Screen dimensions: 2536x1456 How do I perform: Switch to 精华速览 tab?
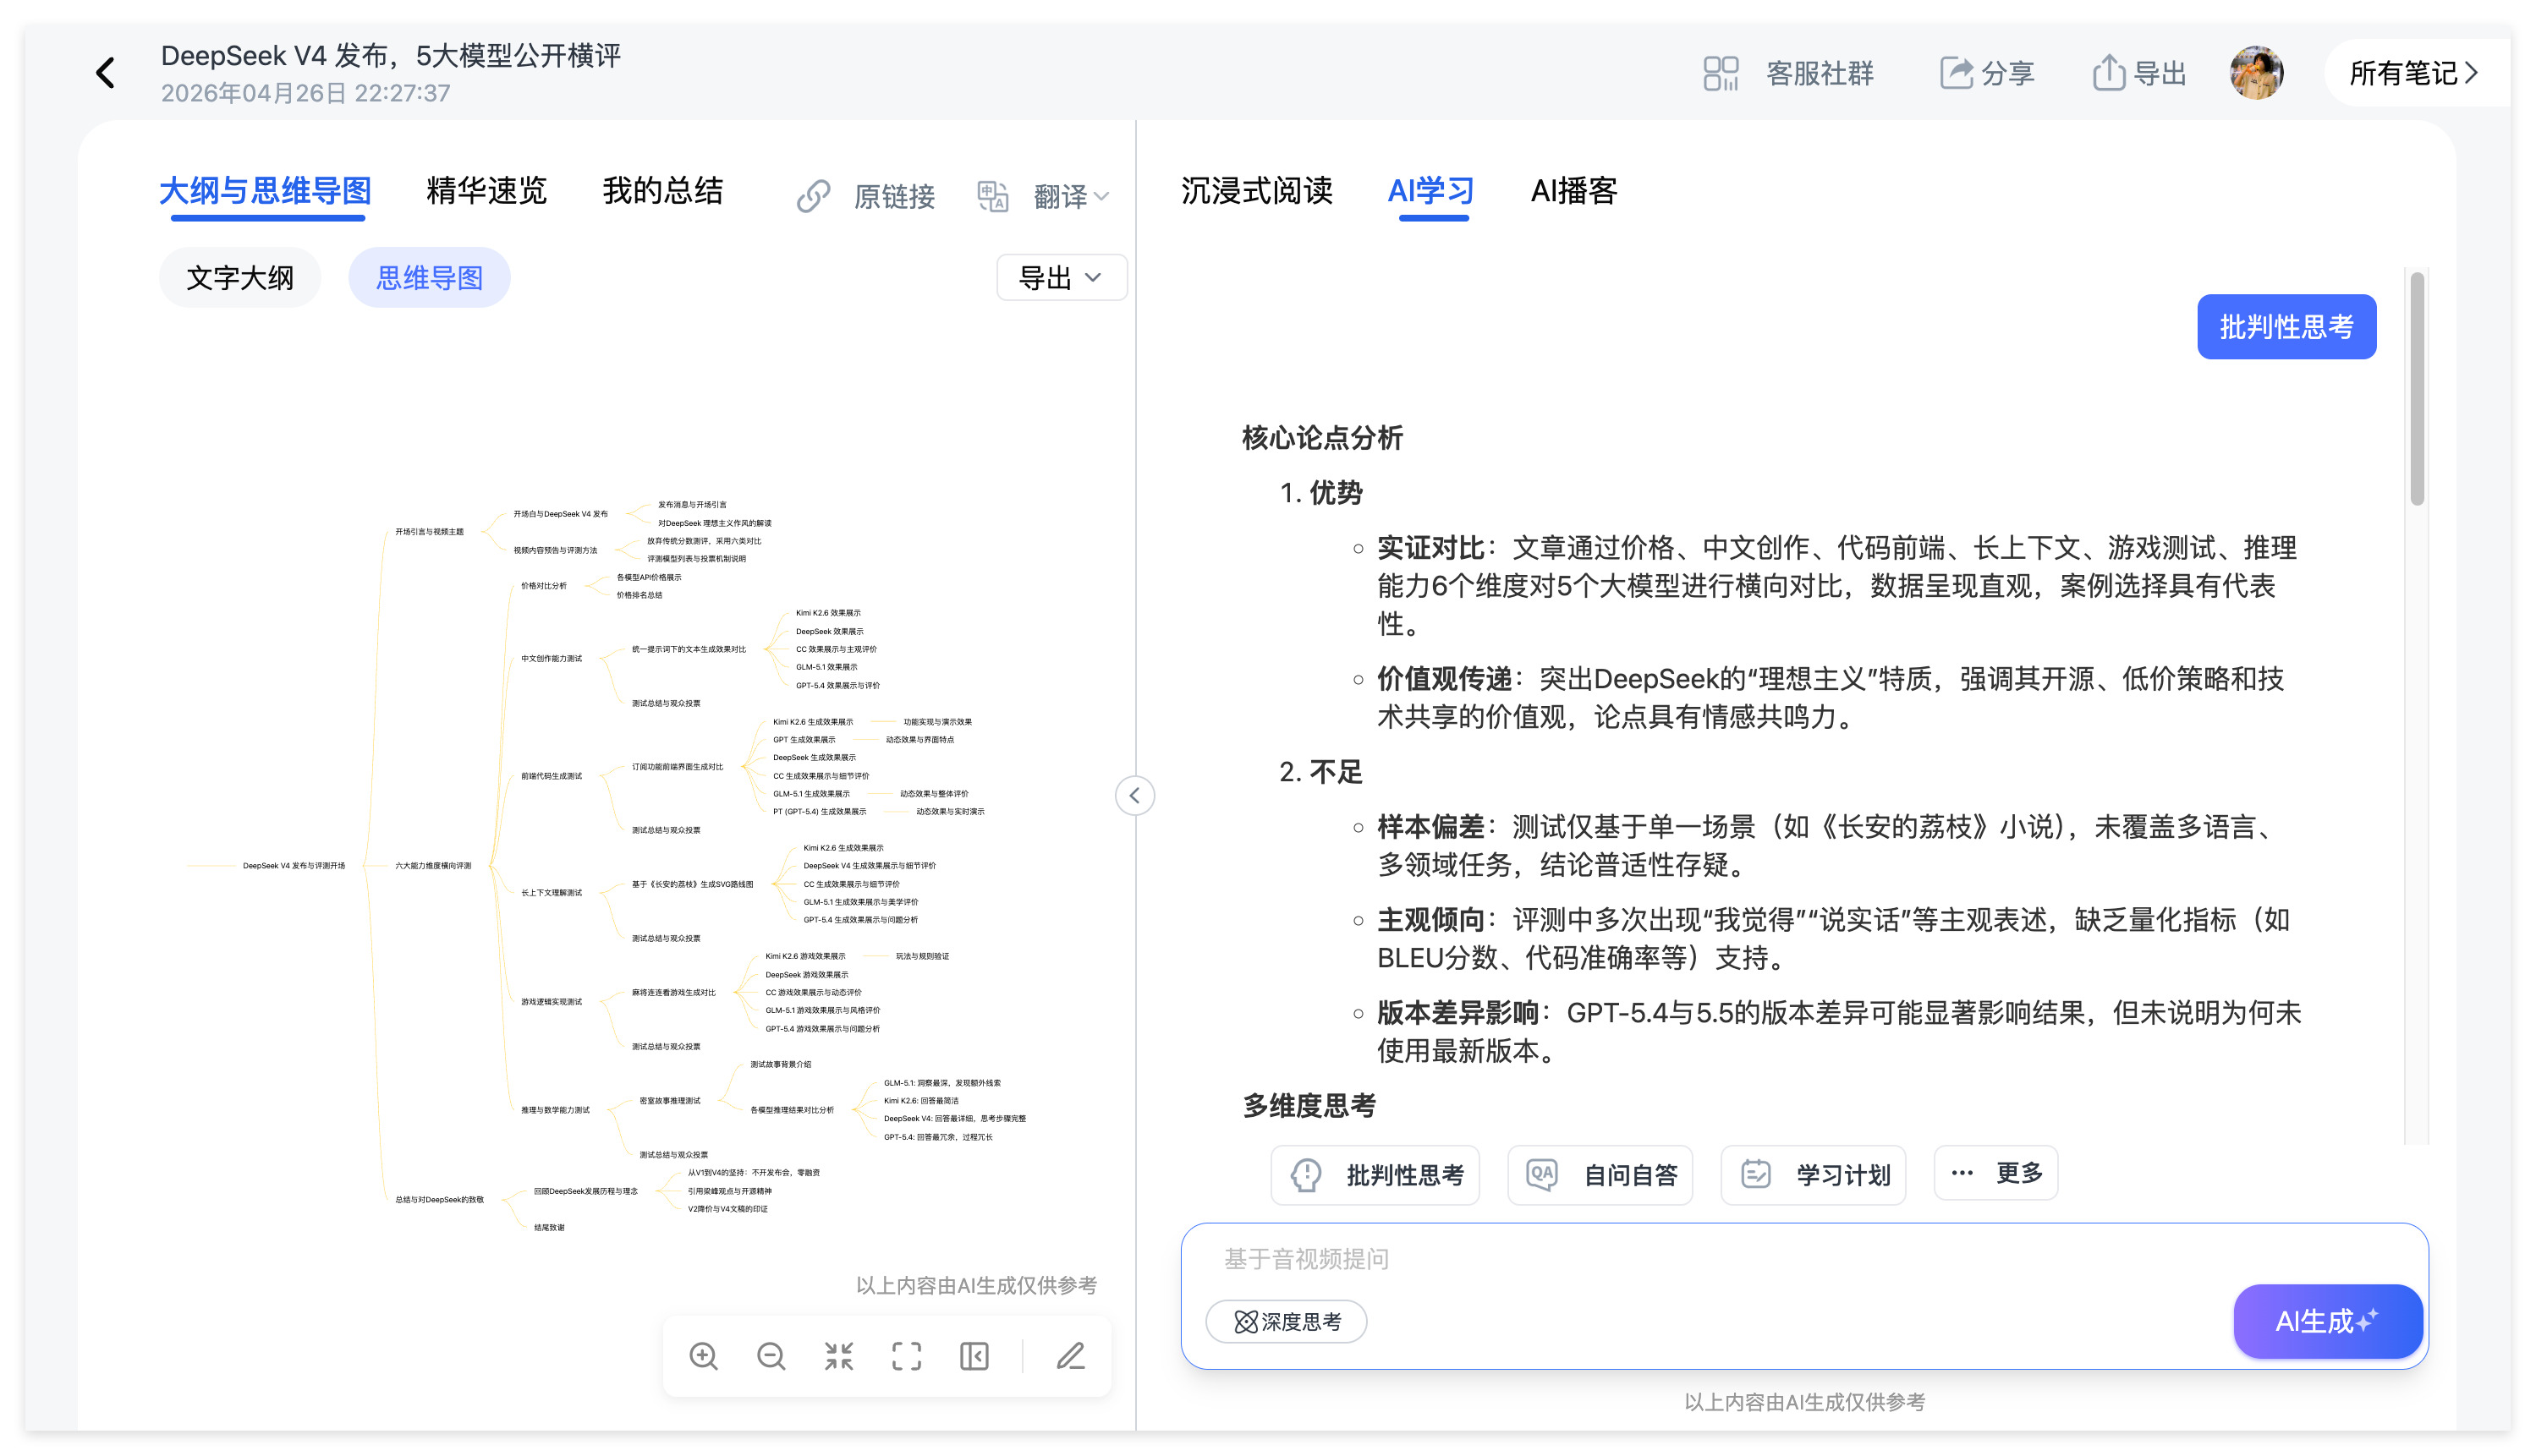coord(486,190)
